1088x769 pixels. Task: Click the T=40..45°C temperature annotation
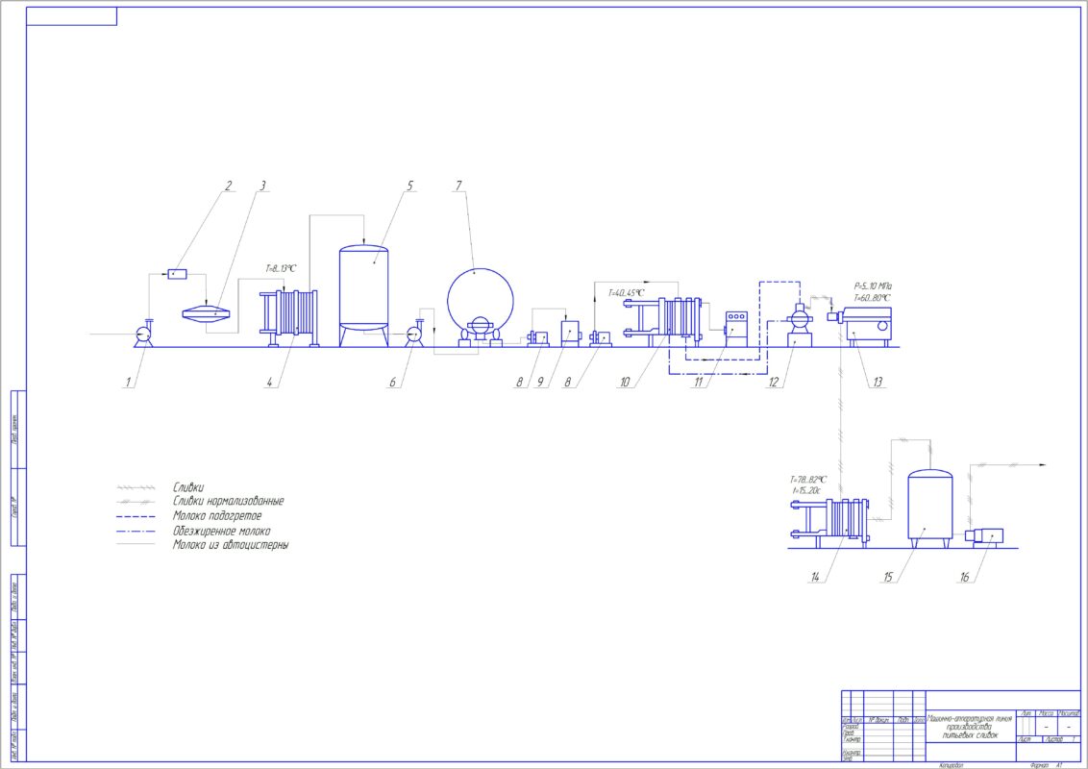coord(626,293)
